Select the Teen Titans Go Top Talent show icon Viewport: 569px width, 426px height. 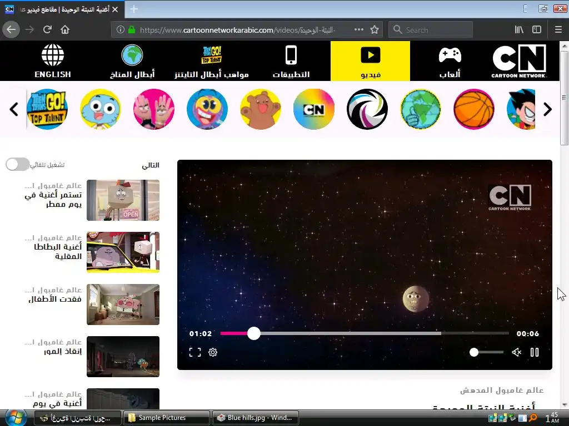(47, 109)
